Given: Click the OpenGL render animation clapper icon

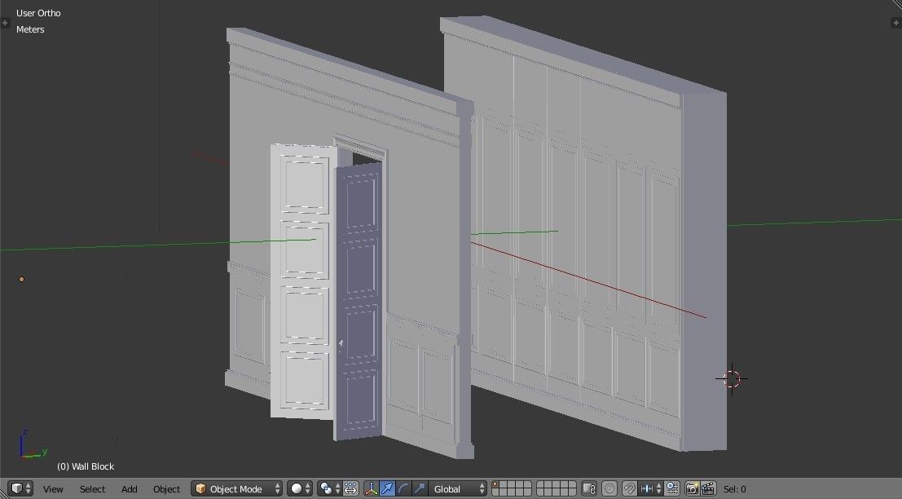Looking at the screenshot, I should [x=708, y=488].
